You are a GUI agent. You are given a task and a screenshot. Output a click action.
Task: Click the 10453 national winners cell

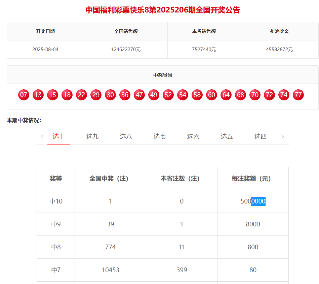[111, 270]
